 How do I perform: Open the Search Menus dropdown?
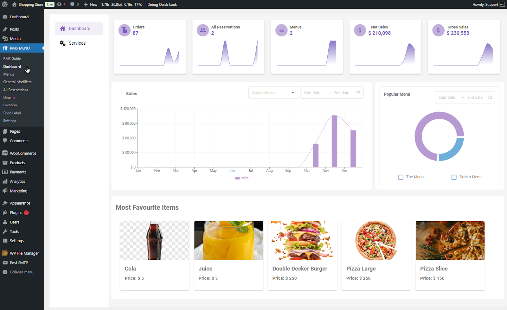pyautogui.click(x=273, y=92)
